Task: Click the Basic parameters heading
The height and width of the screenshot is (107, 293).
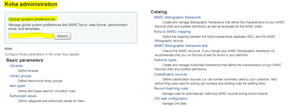Action: coord(25,60)
